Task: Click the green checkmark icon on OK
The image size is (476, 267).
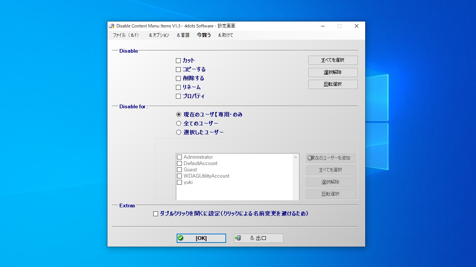Action: coord(181,238)
